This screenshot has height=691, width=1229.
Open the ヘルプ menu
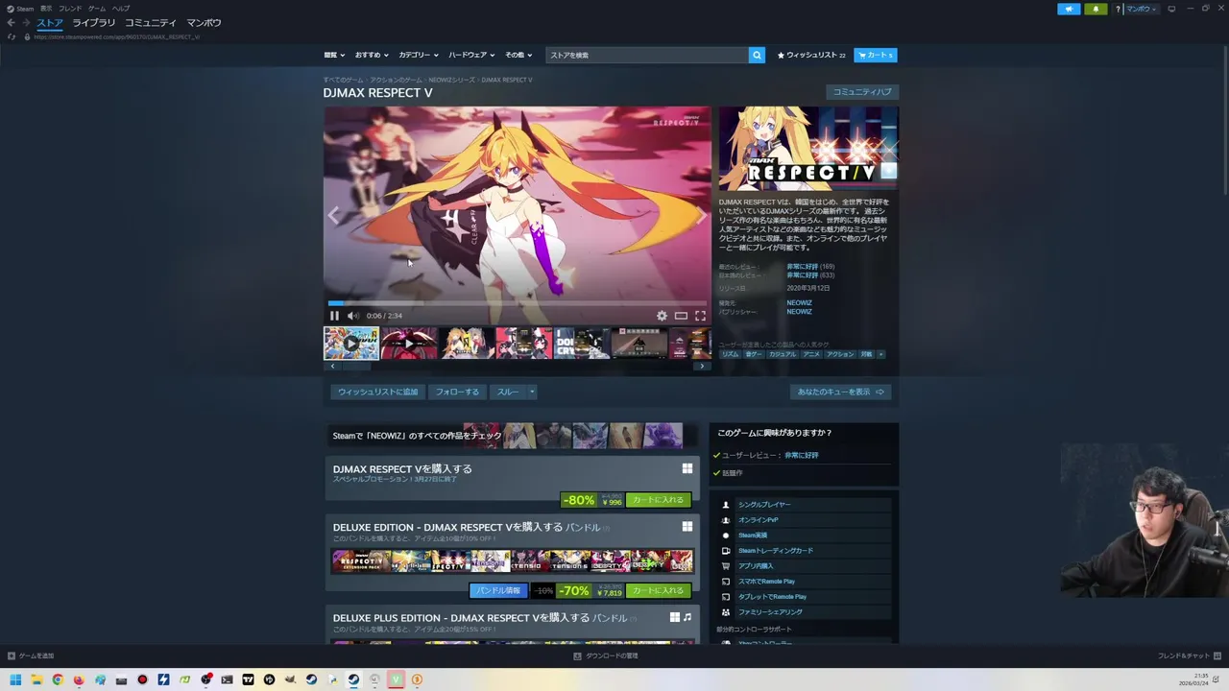coord(121,8)
